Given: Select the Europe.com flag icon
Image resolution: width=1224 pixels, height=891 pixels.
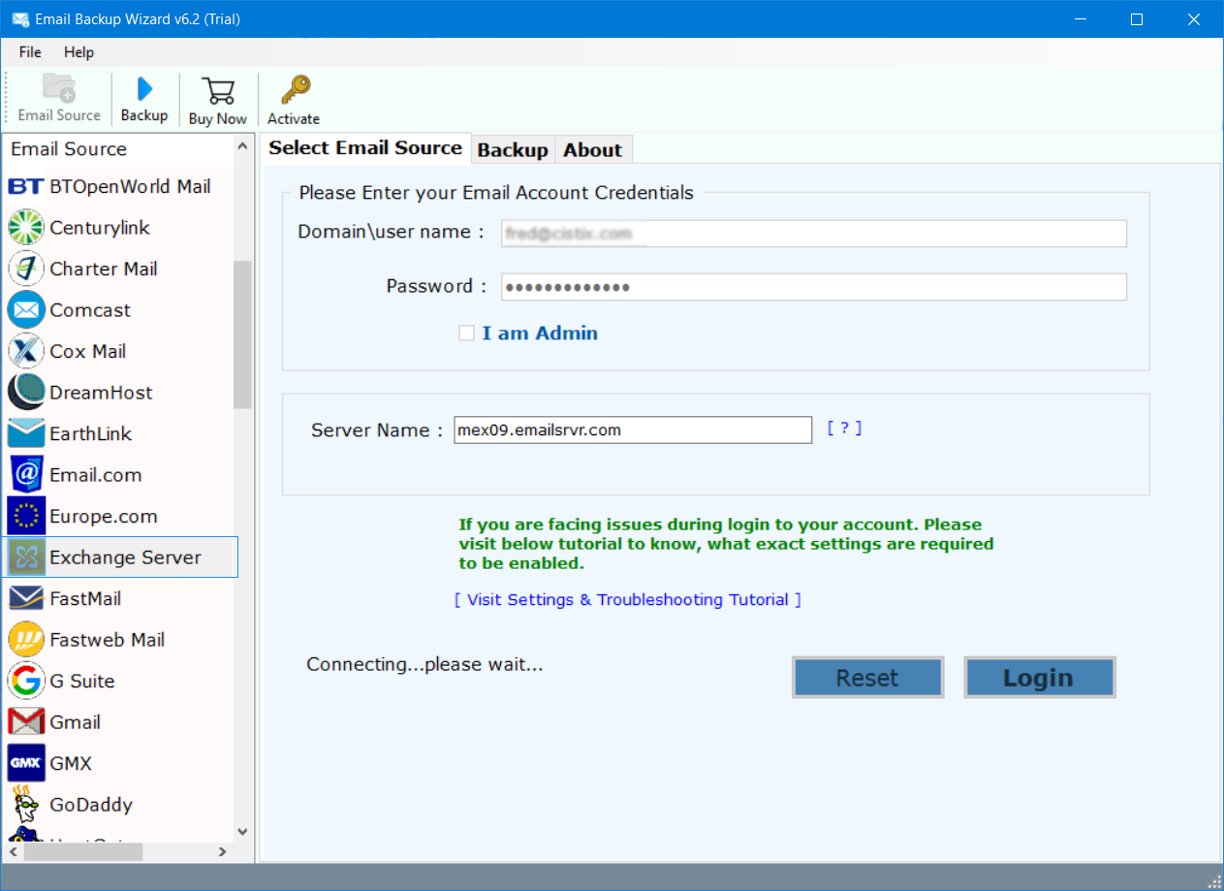Looking at the screenshot, I should pos(26,516).
